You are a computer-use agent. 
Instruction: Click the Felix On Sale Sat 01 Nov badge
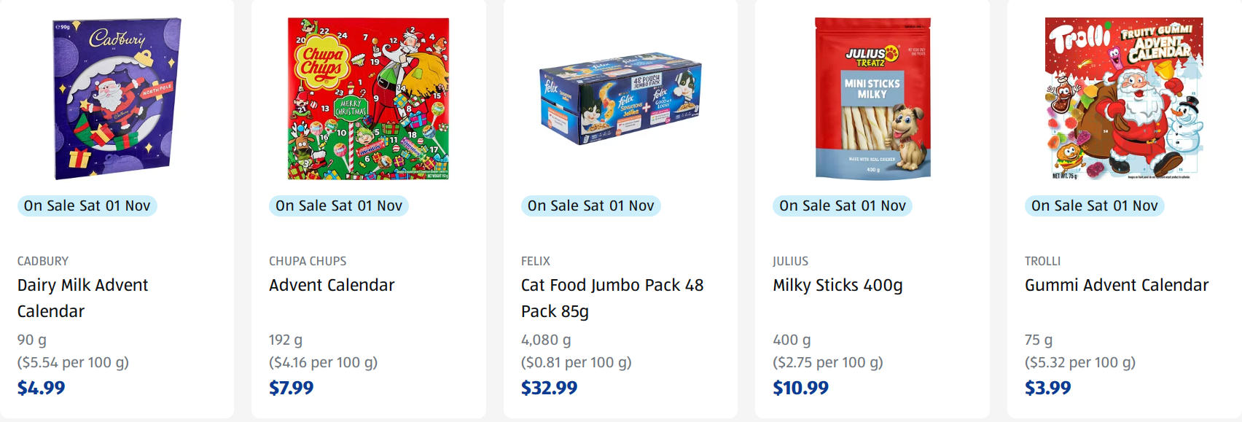(590, 206)
